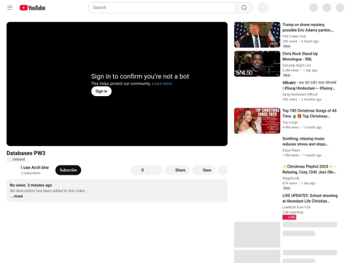Click the '3 subscribers' text
Viewport: 351px width, 263px height.
(31, 173)
